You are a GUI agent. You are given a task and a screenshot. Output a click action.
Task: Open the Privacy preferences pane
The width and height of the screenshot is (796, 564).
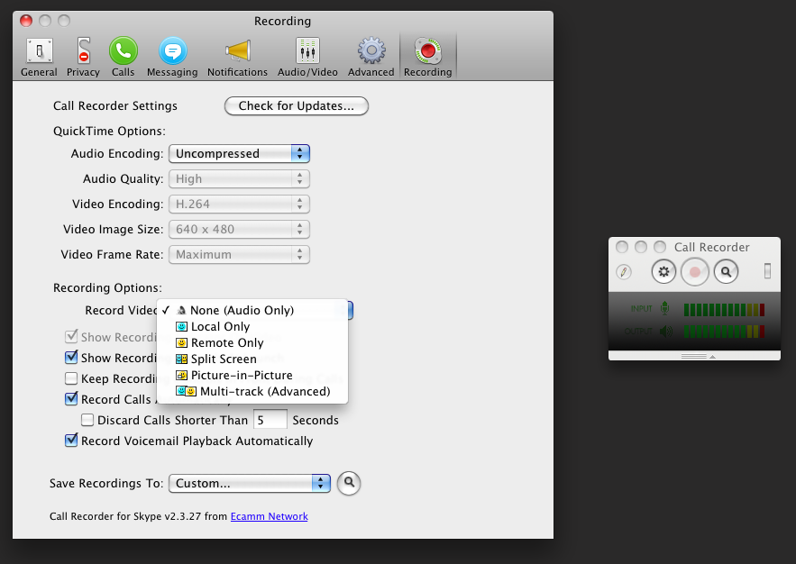pos(83,58)
